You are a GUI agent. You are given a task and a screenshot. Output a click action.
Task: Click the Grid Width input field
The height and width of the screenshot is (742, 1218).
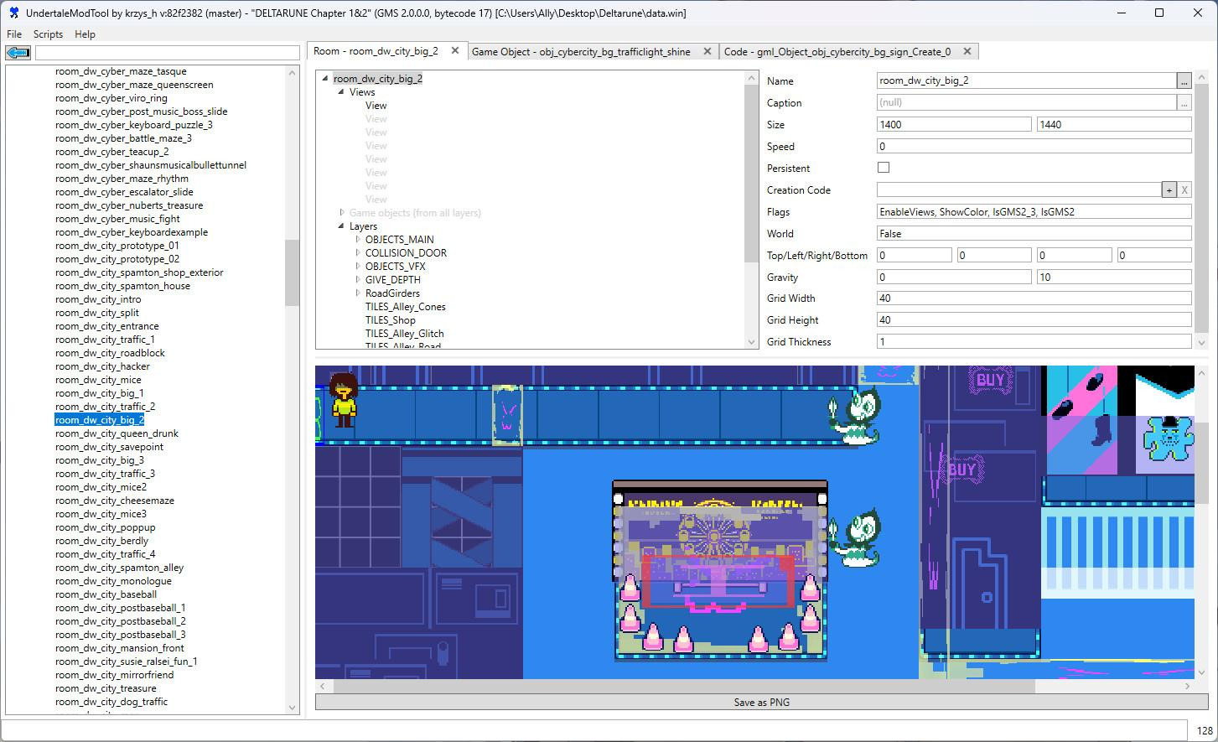pos(1034,298)
